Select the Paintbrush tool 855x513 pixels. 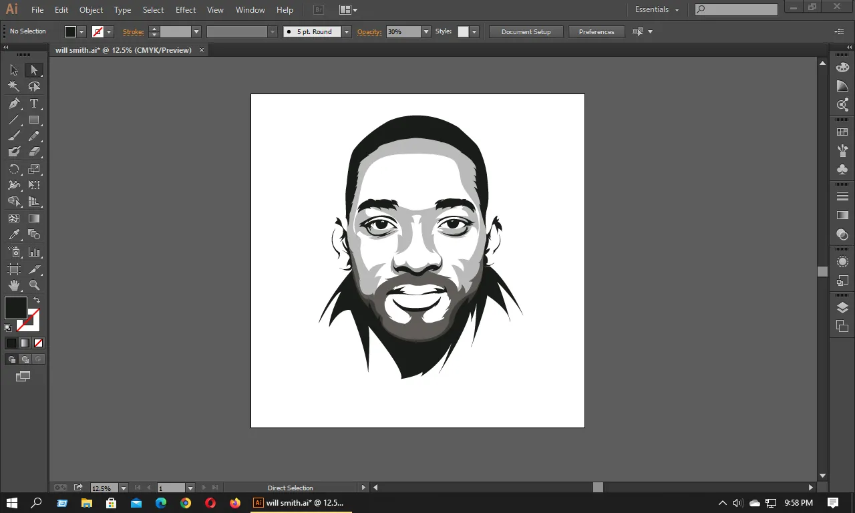pos(14,136)
